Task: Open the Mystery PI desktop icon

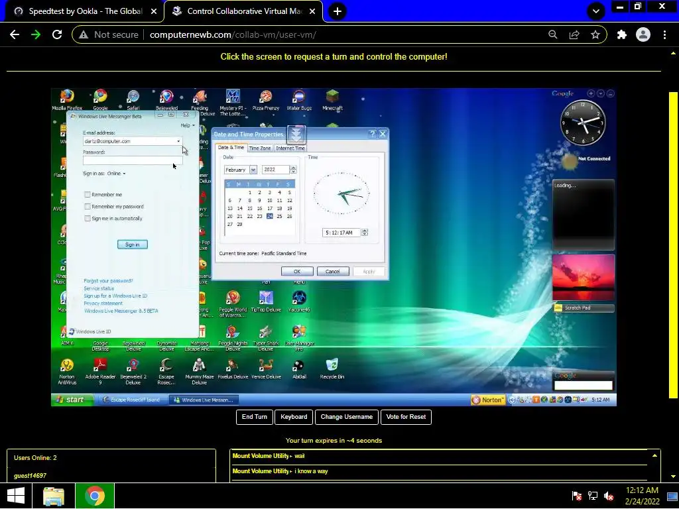Action: click(233, 103)
